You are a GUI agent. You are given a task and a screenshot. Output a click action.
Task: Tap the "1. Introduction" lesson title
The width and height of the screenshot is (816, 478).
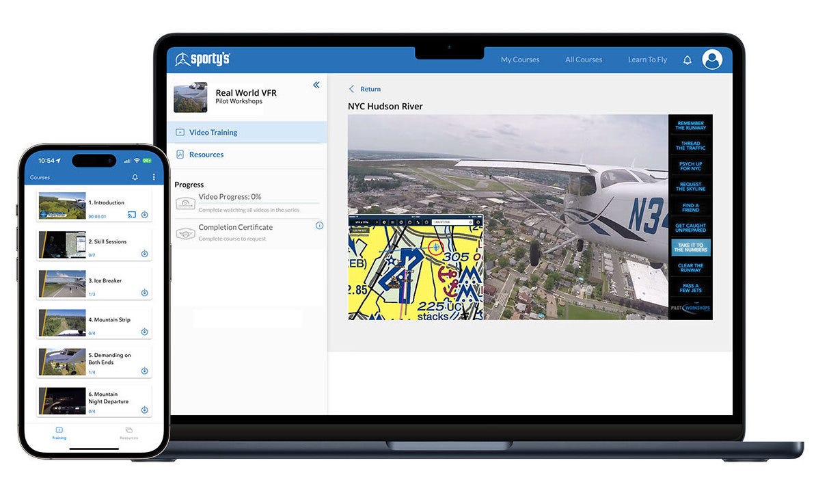point(106,202)
